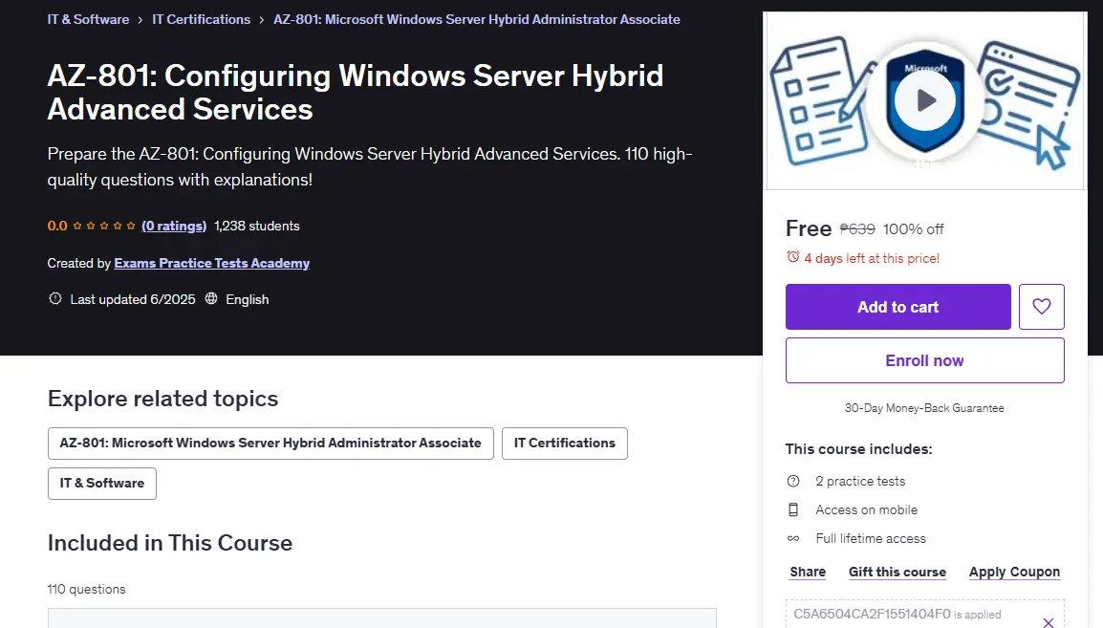
Task: Select the IT & Software topic chip
Action: (x=102, y=483)
